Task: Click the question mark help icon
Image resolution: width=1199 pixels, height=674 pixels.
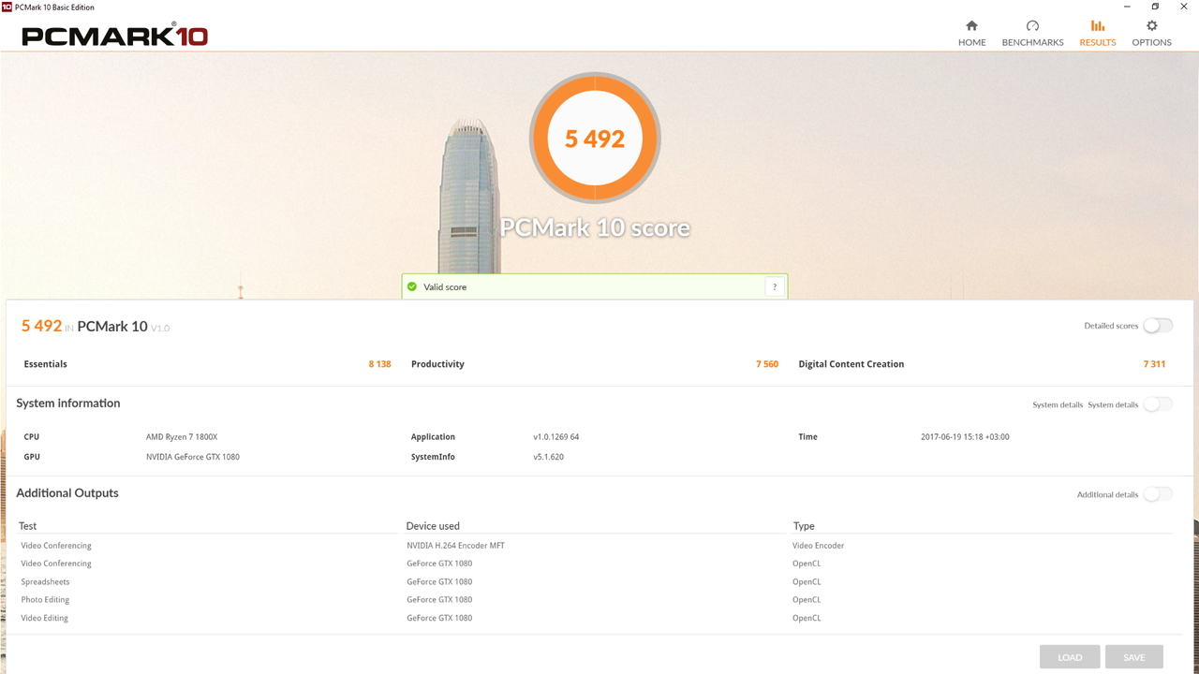Action: pos(774,287)
